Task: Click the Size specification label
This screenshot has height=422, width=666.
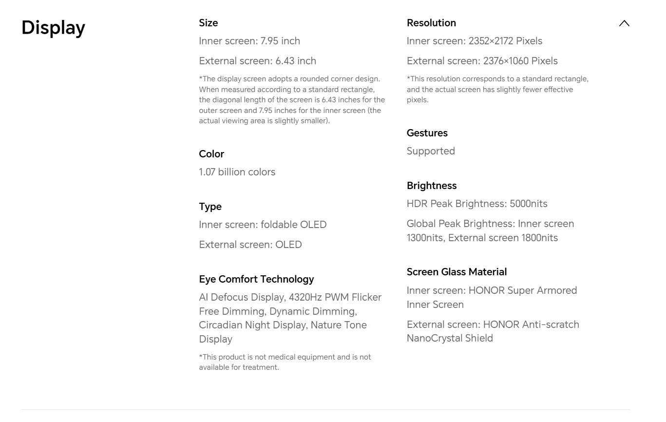Action: [x=209, y=23]
